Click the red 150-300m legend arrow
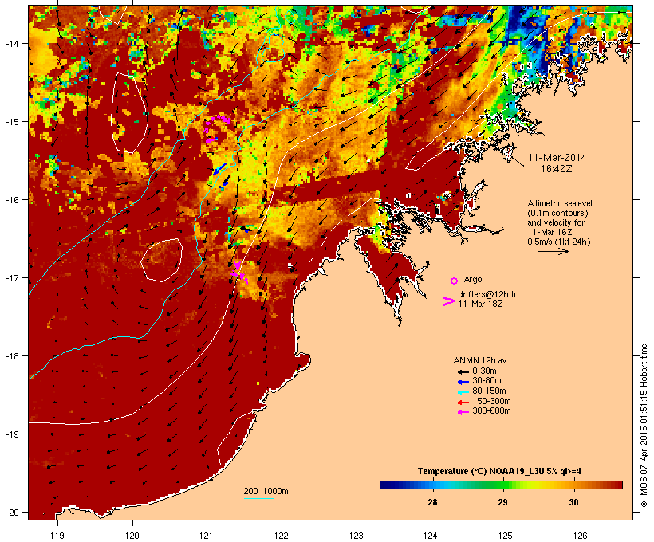 pos(463,403)
